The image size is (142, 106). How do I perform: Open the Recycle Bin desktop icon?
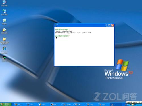[x=4, y=22]
